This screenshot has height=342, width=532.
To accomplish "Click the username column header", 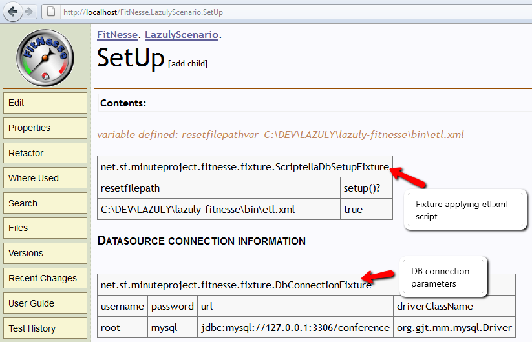I will (x=122, y=306).
